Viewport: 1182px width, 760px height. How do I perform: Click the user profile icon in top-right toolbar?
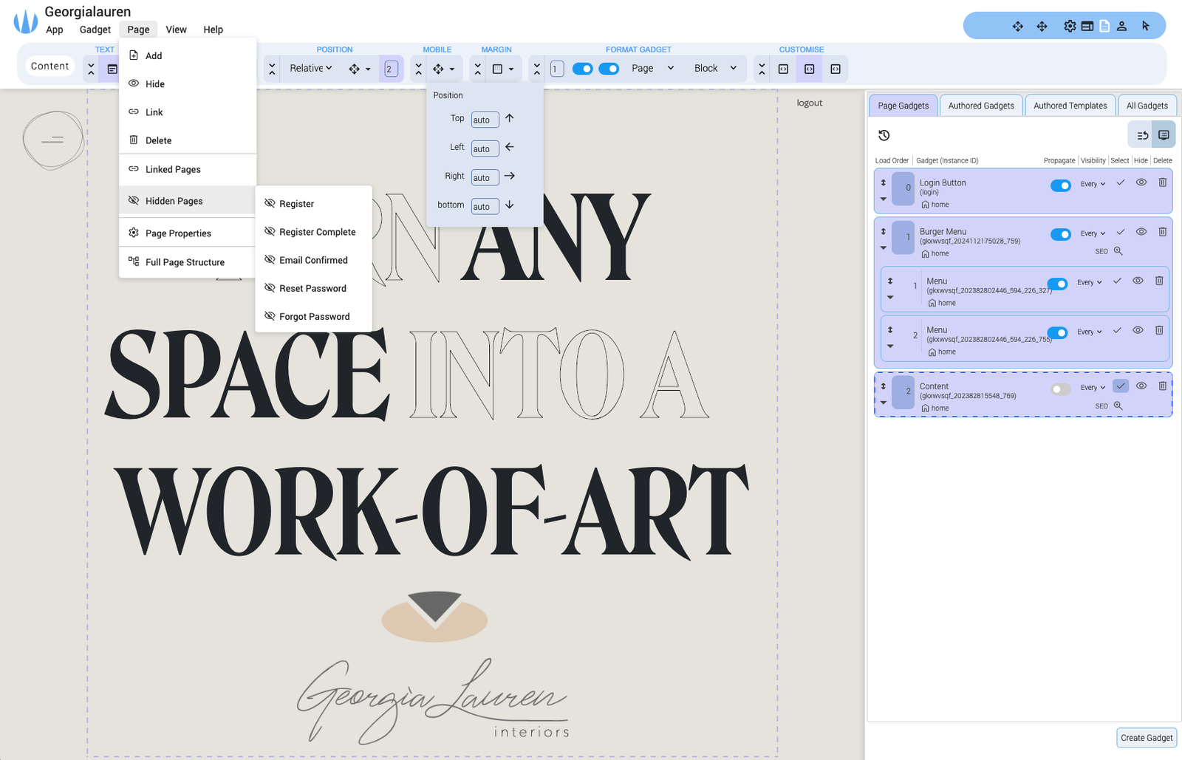click(1121, 26)
